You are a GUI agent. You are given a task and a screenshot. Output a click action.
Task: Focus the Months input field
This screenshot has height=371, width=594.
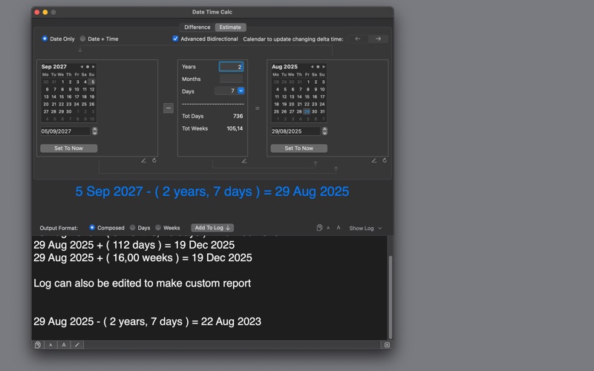click(231, 79)
